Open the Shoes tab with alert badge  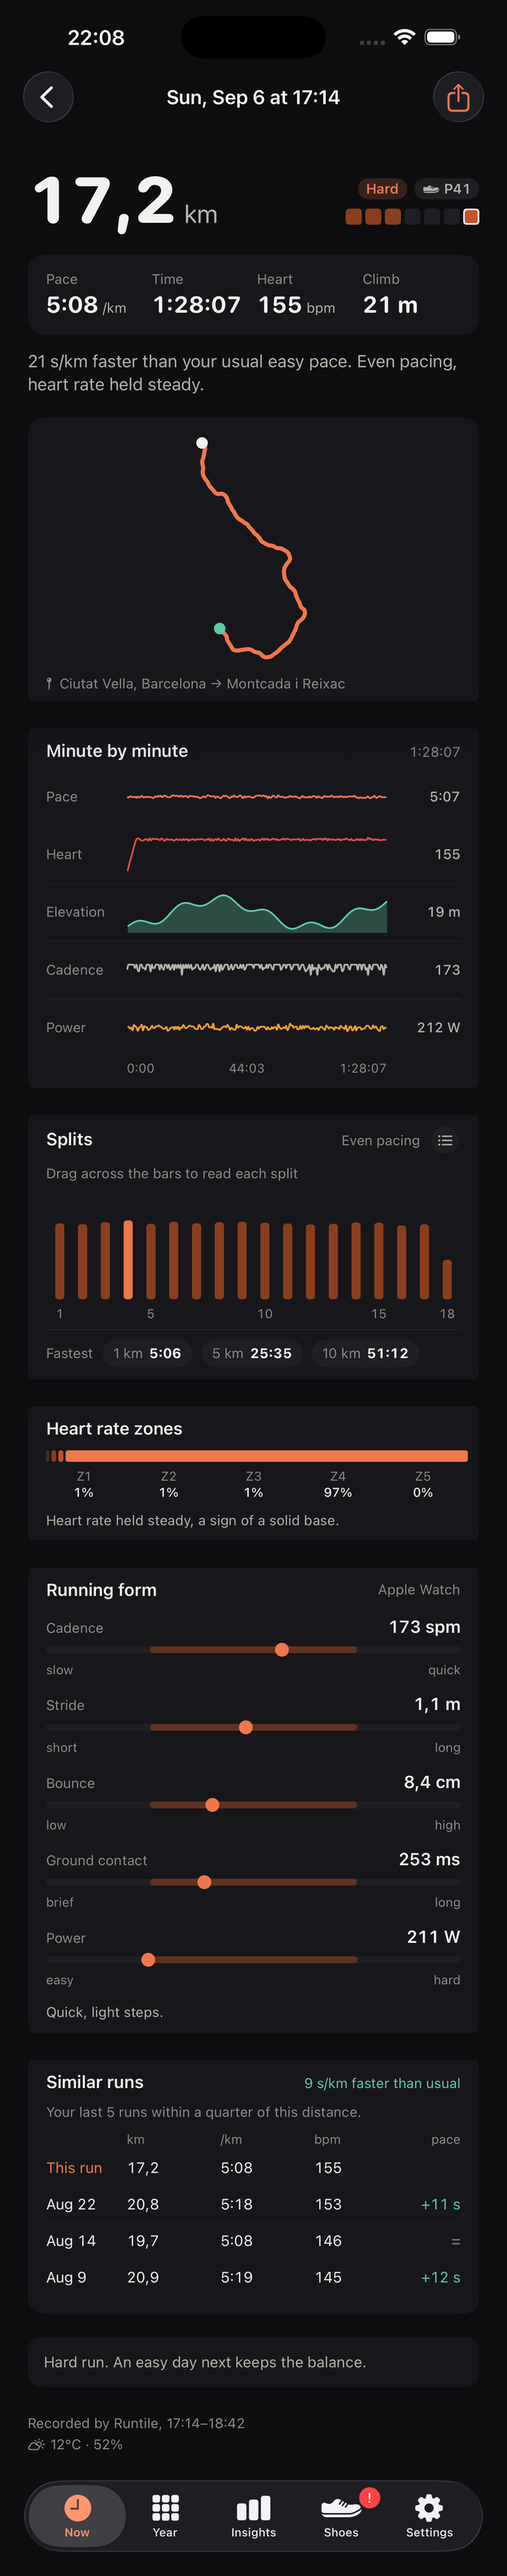point(341,2516)
